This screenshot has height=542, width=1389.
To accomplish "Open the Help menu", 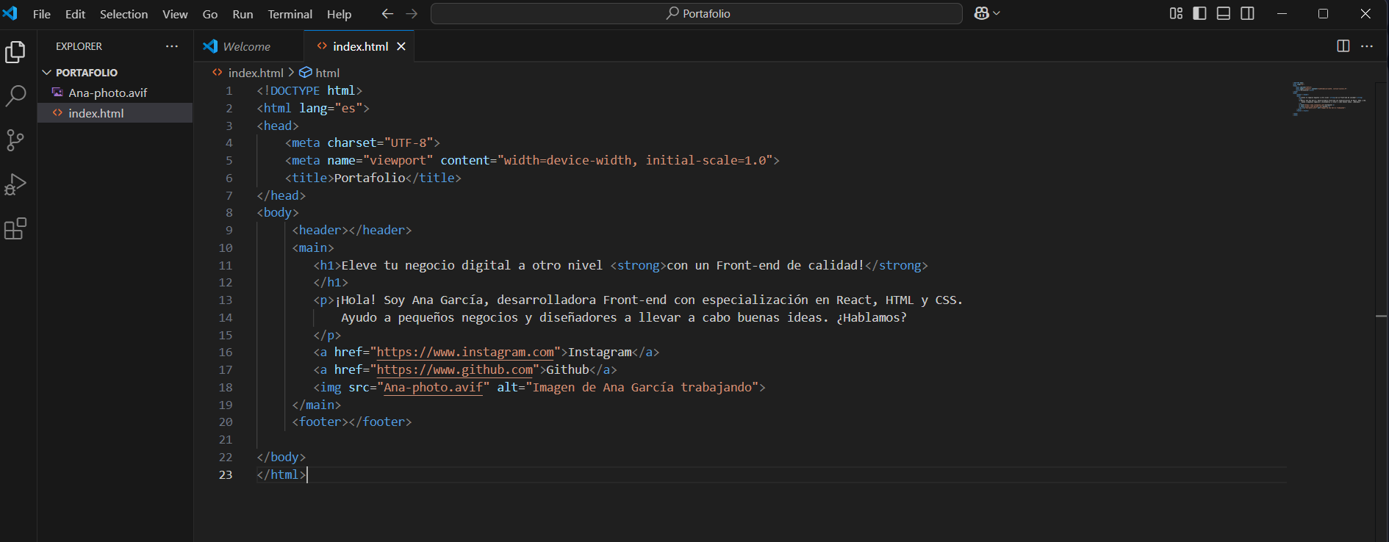I will [339, 14].
